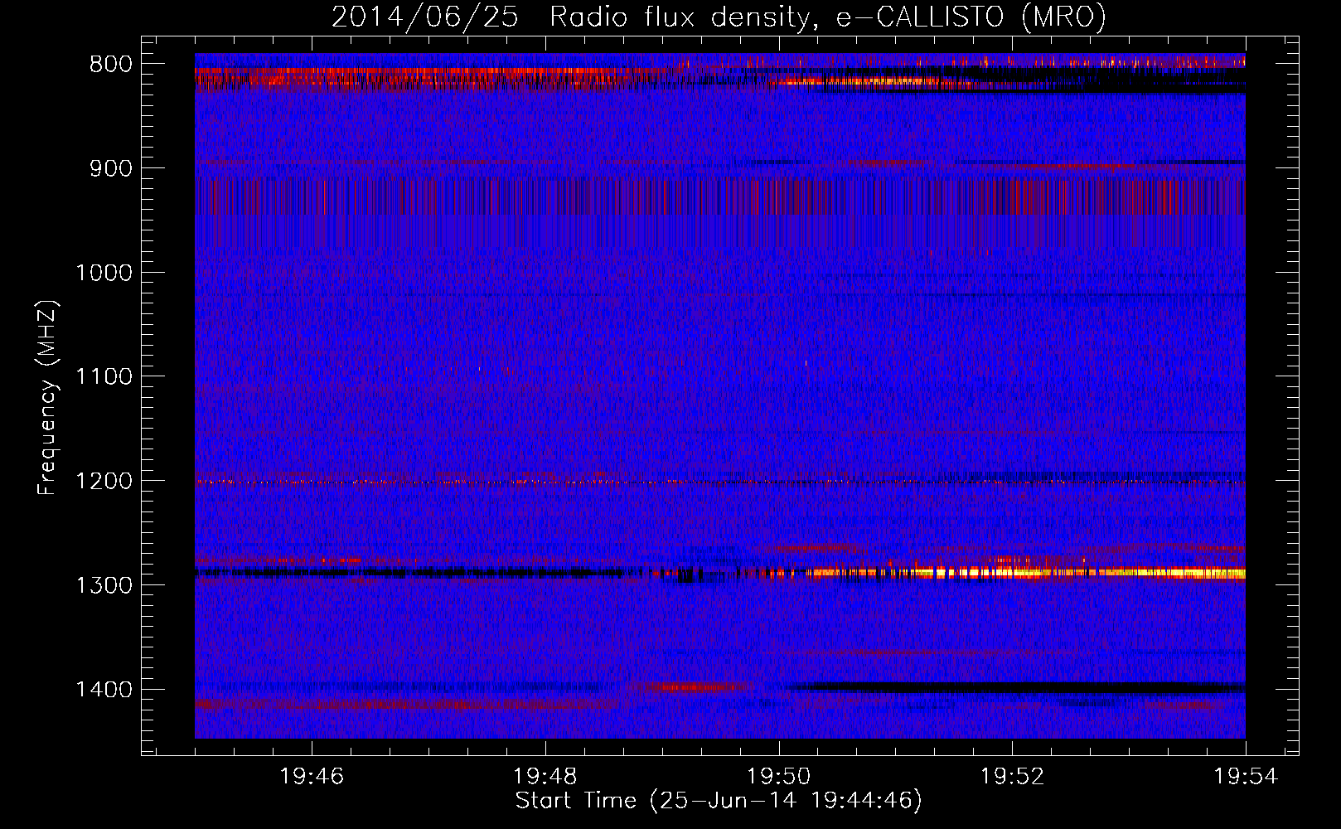Click the 'Frequency (MHZ)' axis title
The width and height of the screenshot is (1341, 829).
pyautogui.click(x=47, y=397)
